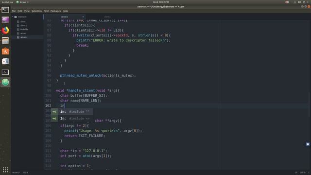
Task: Click line number 102 in the gutter
Action: coord(48,105)
